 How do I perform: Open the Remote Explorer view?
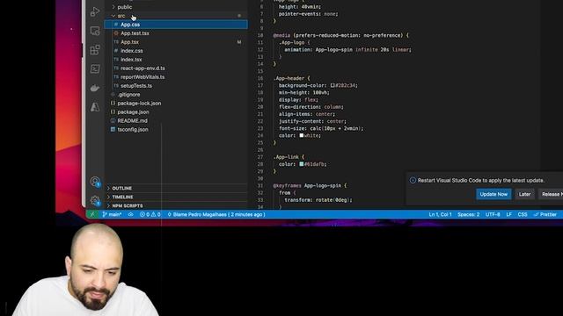95,31
